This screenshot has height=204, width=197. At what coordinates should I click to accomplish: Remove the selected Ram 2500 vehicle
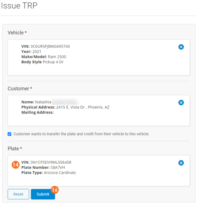[x=181, y=47]
